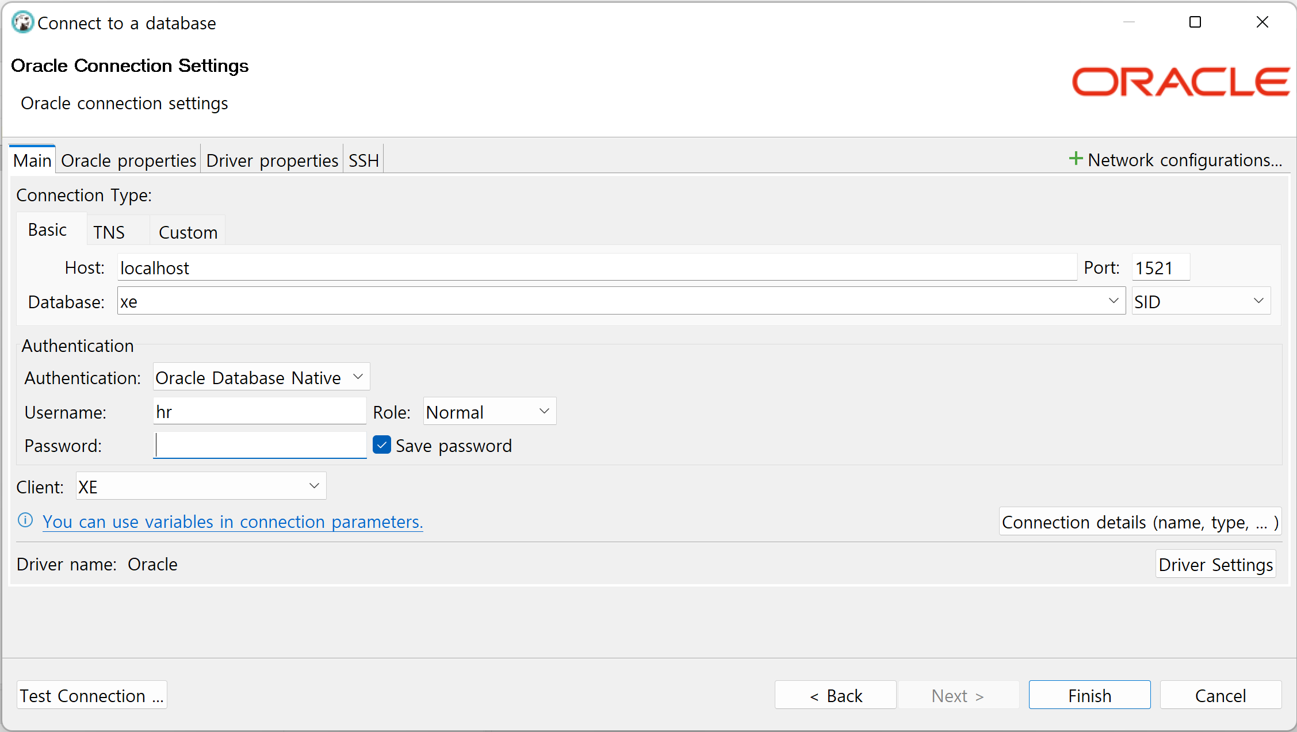
Task: Open the variables in connection parameters link
Action: point(233,522)
